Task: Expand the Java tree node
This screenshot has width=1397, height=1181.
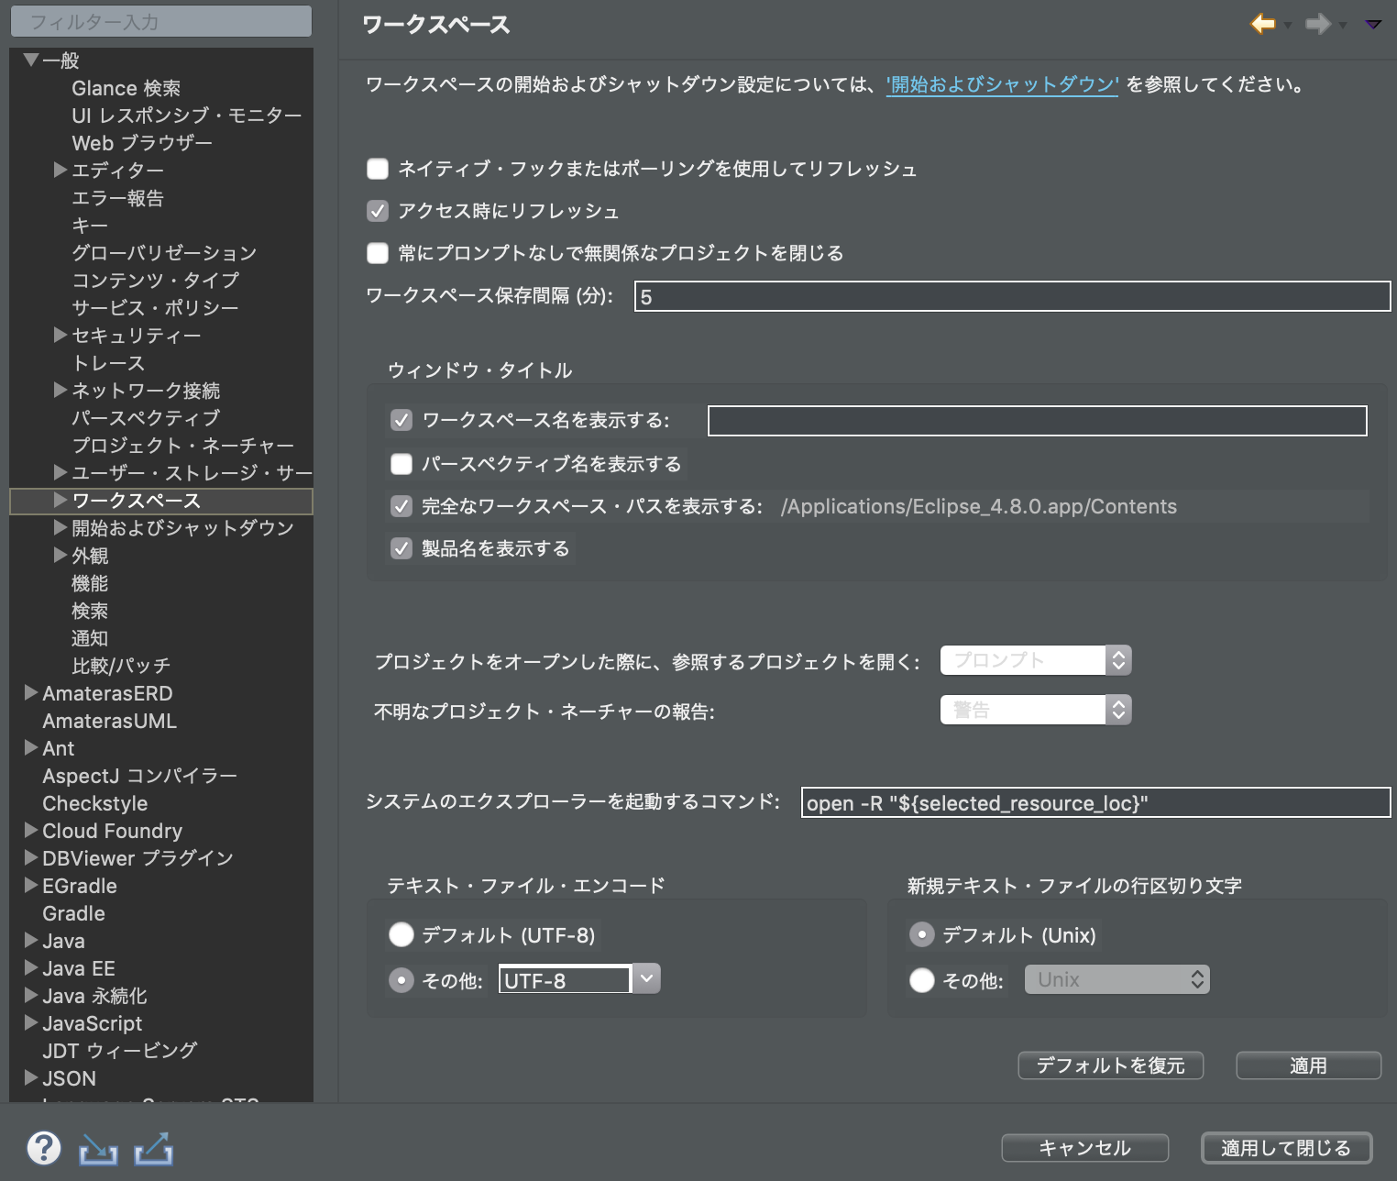Action: point(29,941)
